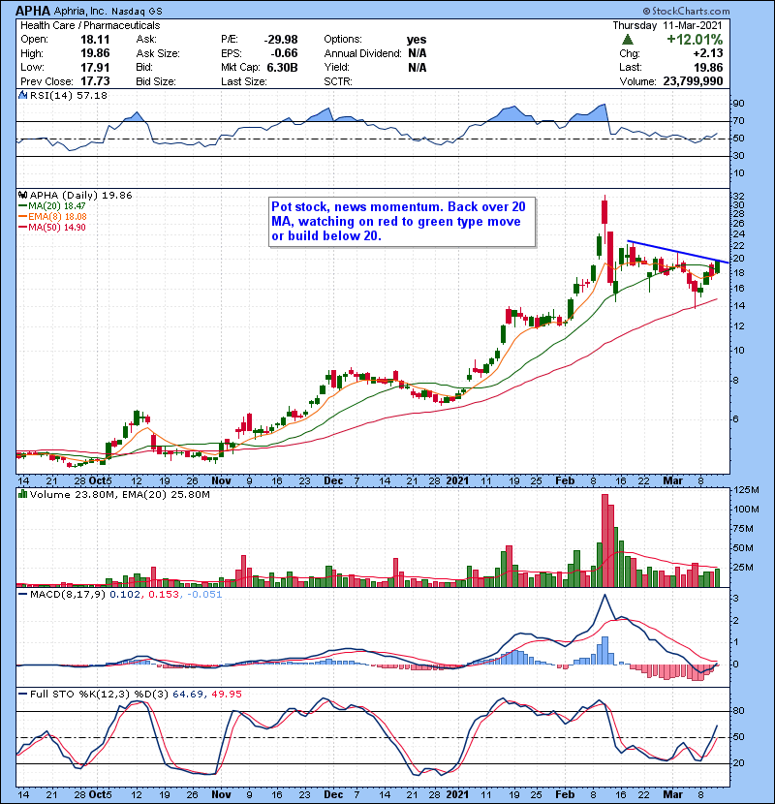This screenshot has height=804, width=775.
Task: Select the MA(50) 14.90 legend entry
Action: click(51, 227)
